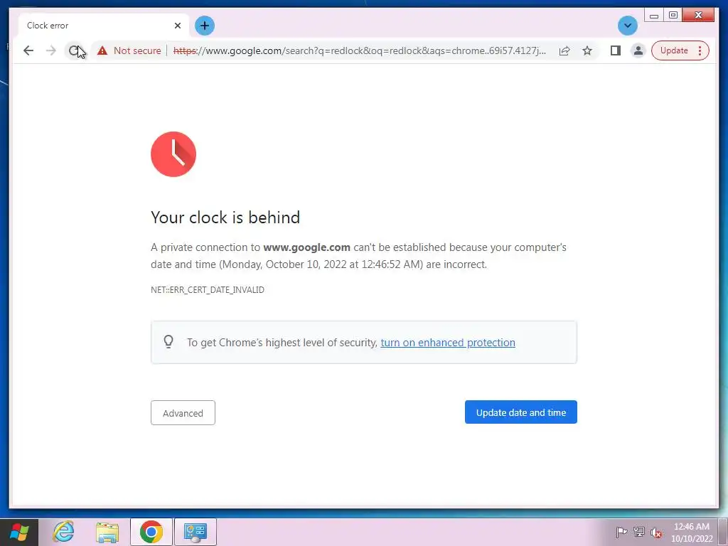Screen dimensions: 728x546
Task: Maximize the Chrome window
Action: (x=673, y=16)
